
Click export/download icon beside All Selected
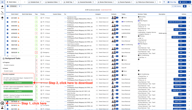pyautogui.click(x=19, y=6)
